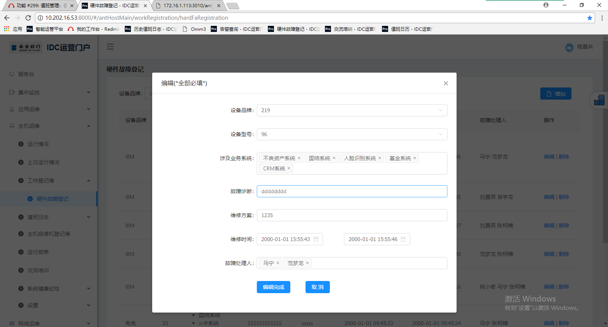Close the edit dialog with X icon
The image size is (608, 327).
coord(446,83)
